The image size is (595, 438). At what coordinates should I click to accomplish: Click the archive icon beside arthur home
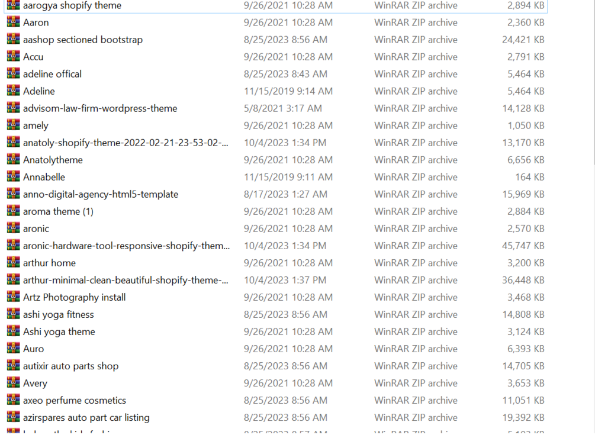click(x=13, y=262)
